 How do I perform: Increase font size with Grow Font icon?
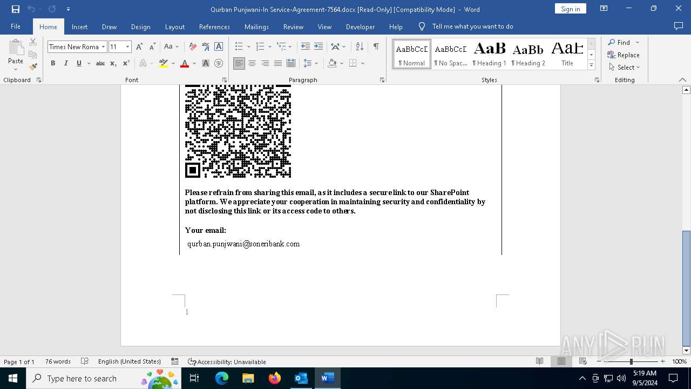[140, 47]
